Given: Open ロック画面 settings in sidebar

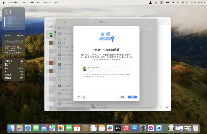Looking at the screenshot, I should (x=64, y=86).
